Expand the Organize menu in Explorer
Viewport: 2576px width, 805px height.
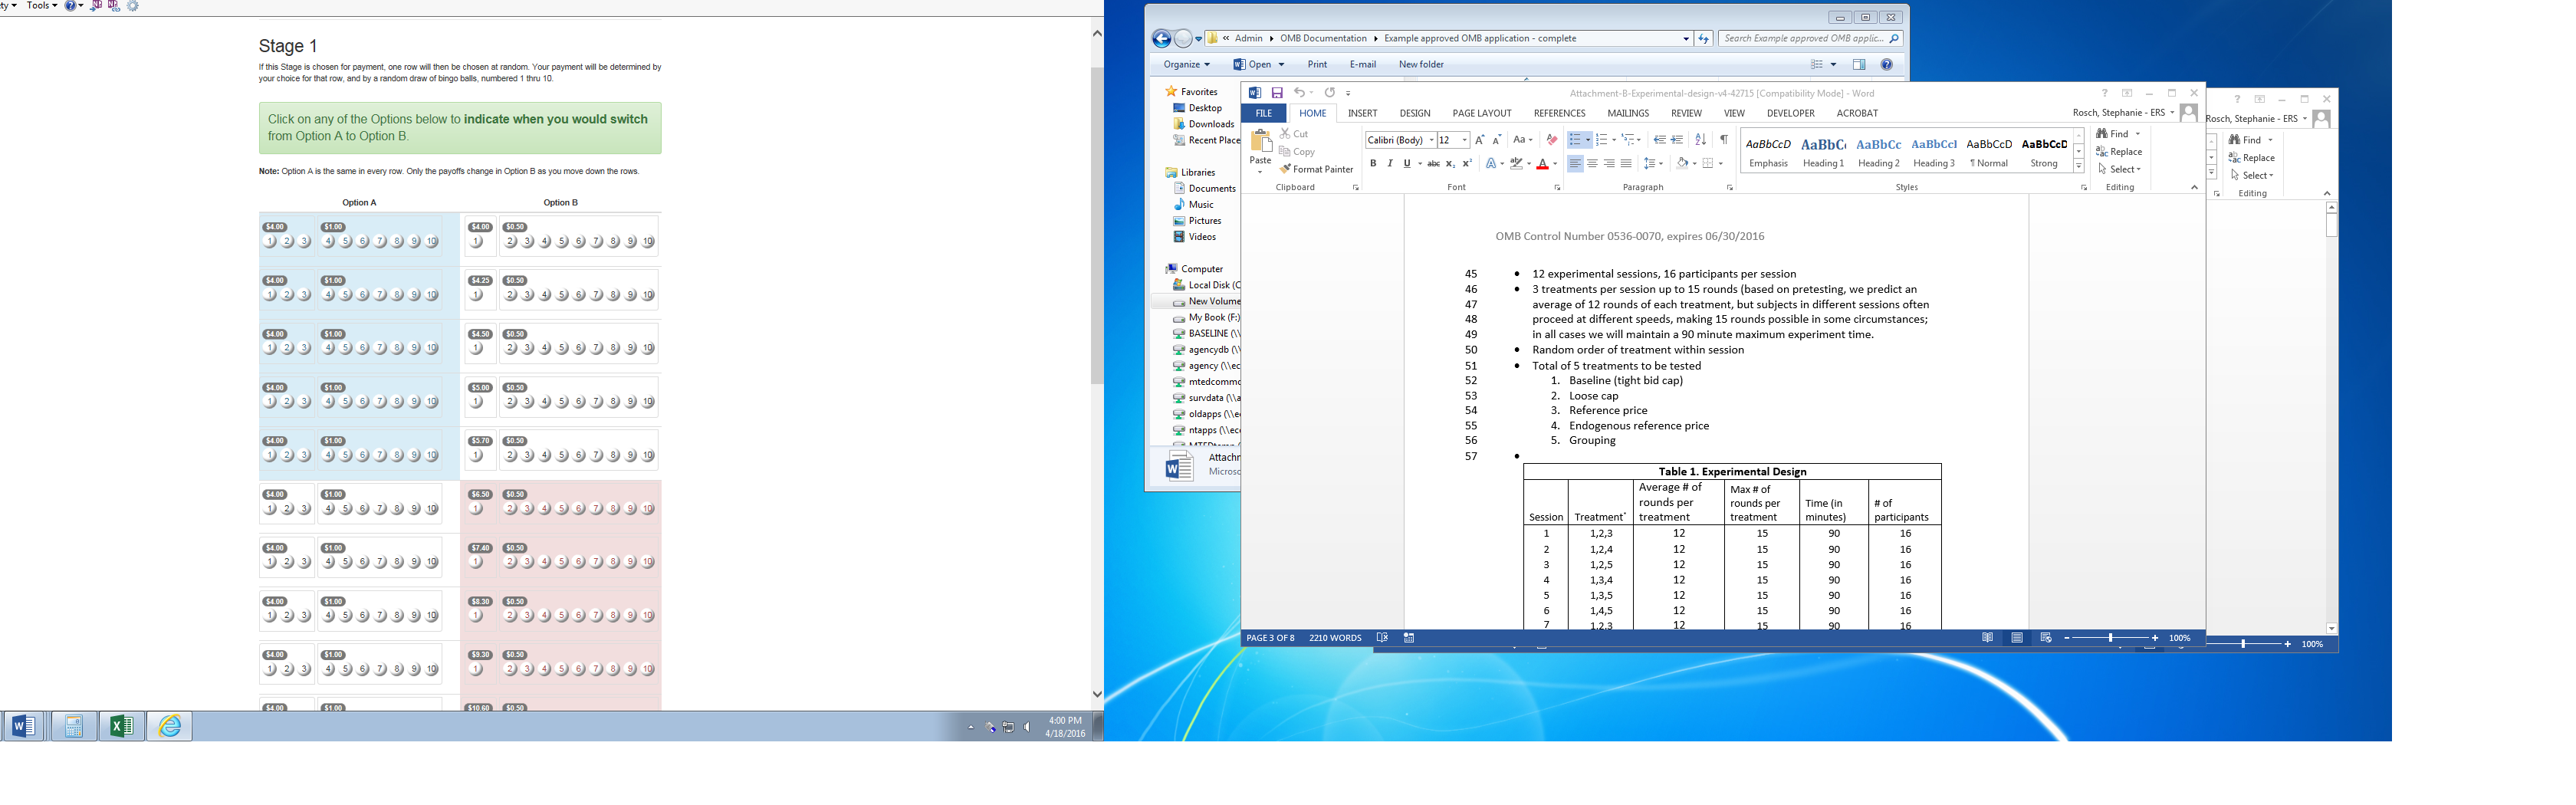tap(1186, 65)
